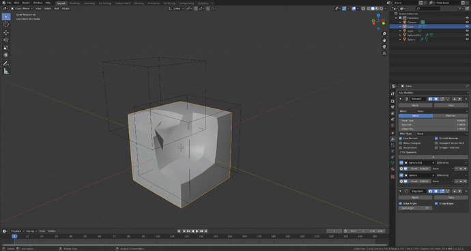471x251 pixels.
Task: Apply the EdgeSplit modifier
Action: click(x=416, y=198)
